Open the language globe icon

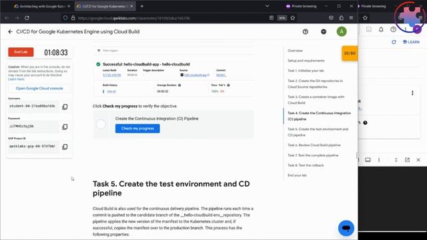point(324,31)
